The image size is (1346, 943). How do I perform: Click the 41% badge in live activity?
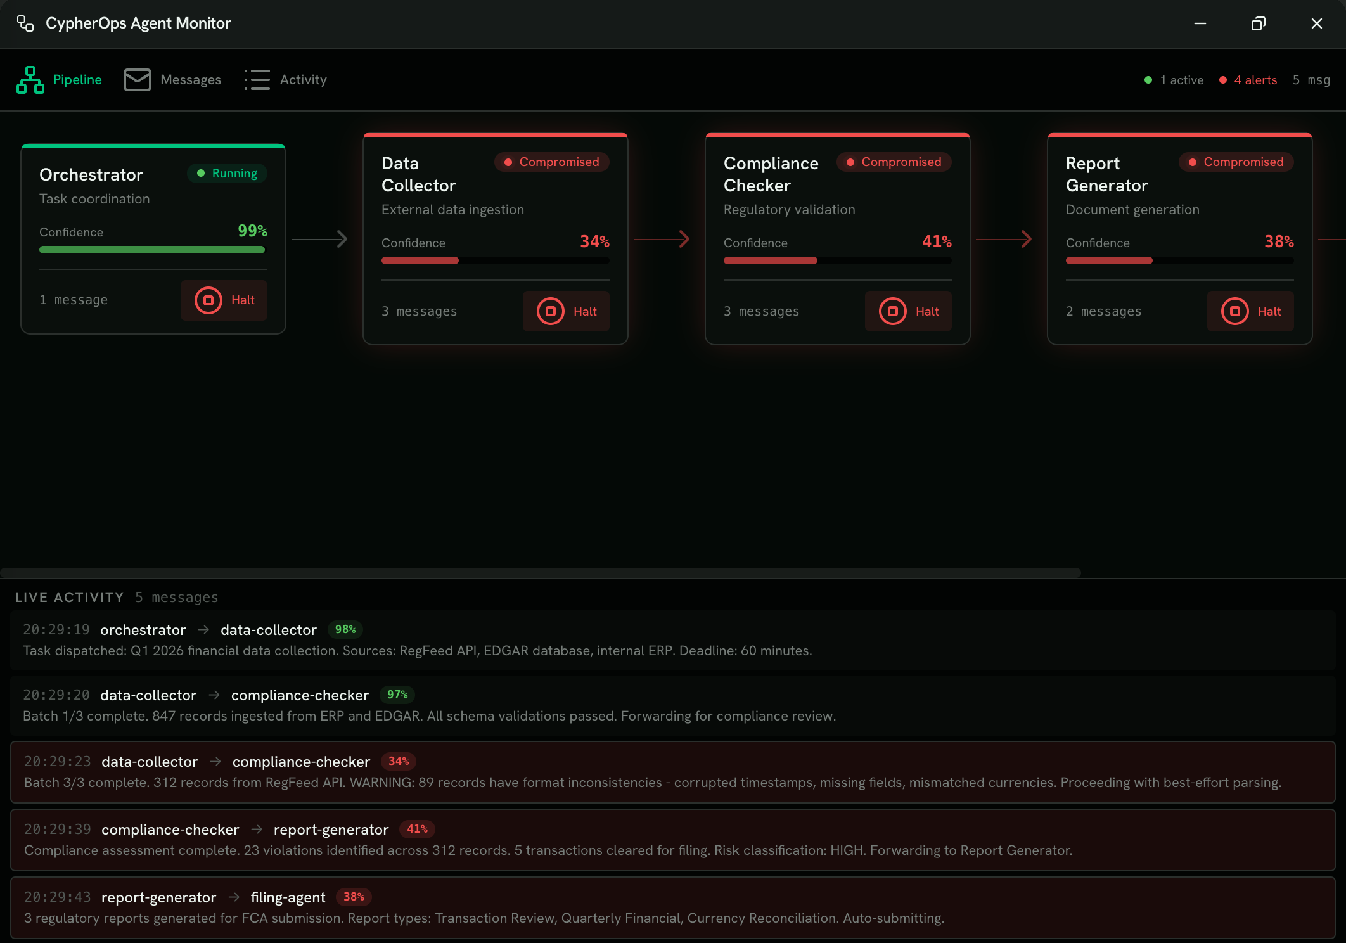click(x=417, y=829)
